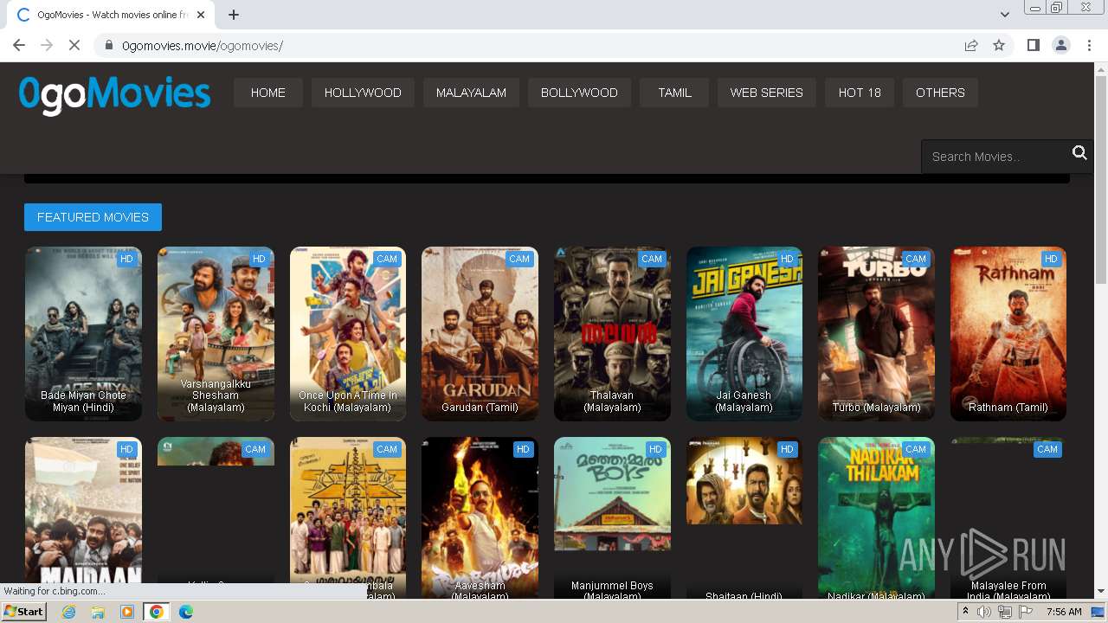Open Shaitaan (Hindi) movie poster
The image size is (1108, 623).
point(744,517)
